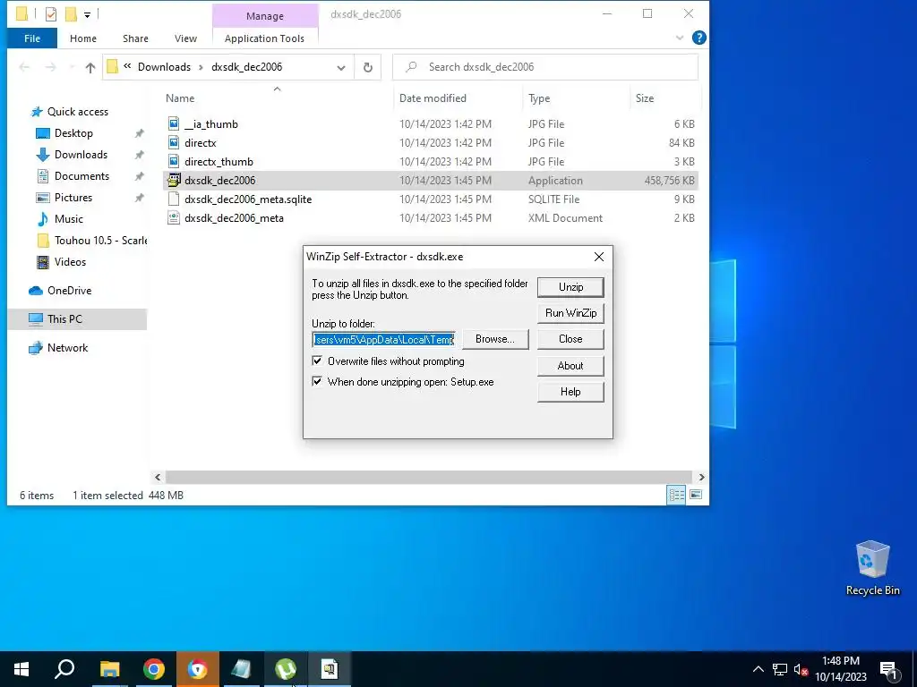The image size is (917, 687).
Task: Click the Unzip button
Action: (570, 287)
